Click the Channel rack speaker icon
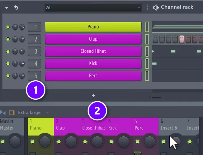Viewport: 203px width, 155px height. [x=156, y=7]
